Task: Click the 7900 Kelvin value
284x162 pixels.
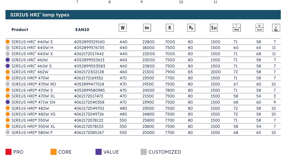Action: (x=170, y=72)
